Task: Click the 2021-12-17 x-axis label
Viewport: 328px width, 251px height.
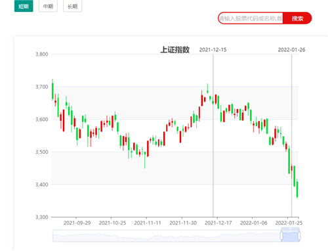Action: [x=218, y=223]
